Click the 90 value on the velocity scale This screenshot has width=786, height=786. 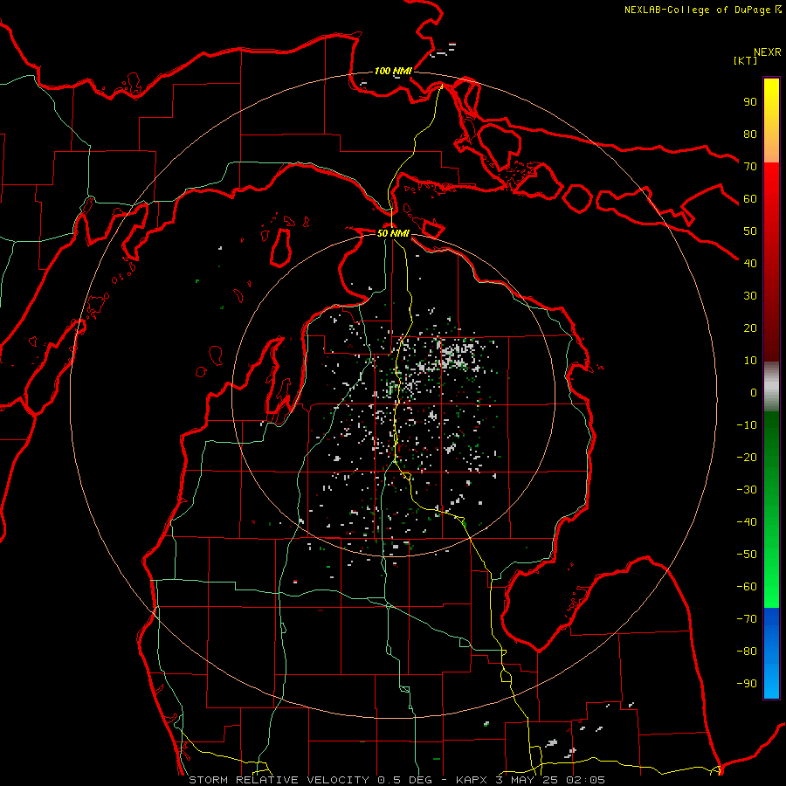coord(750,102)
